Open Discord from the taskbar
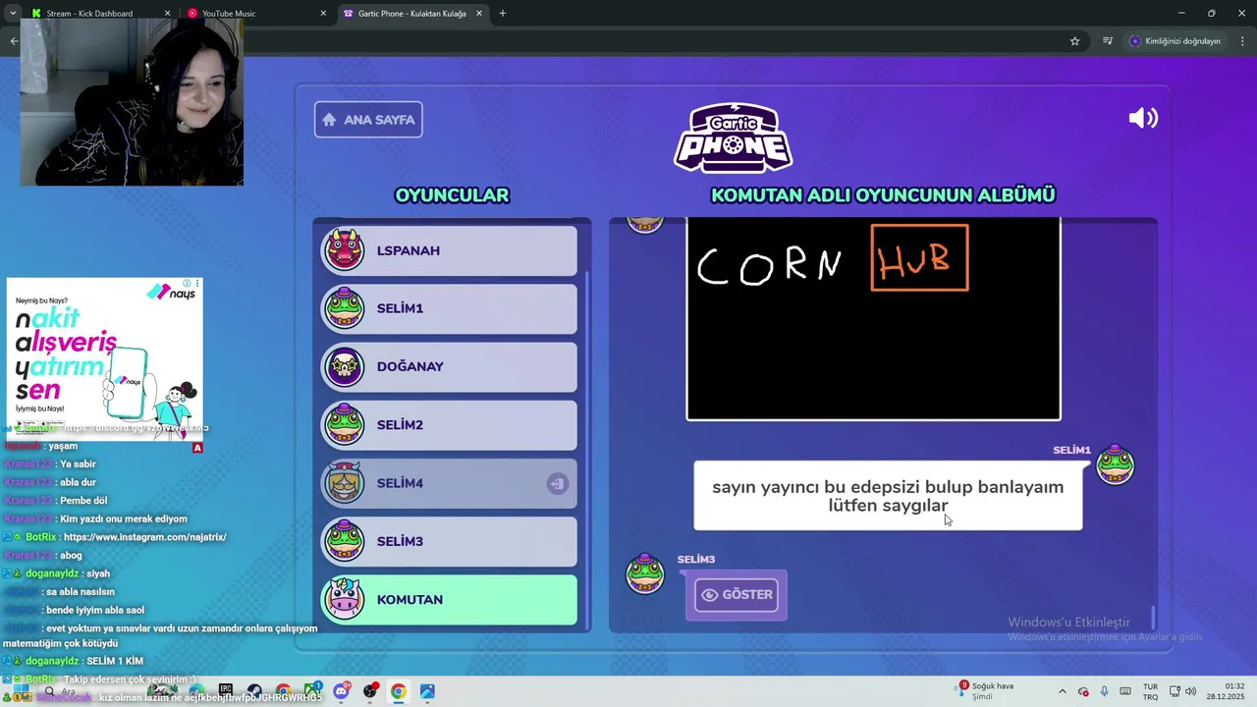The height and width of the screenshot is (707, 1257). (341, 691)
